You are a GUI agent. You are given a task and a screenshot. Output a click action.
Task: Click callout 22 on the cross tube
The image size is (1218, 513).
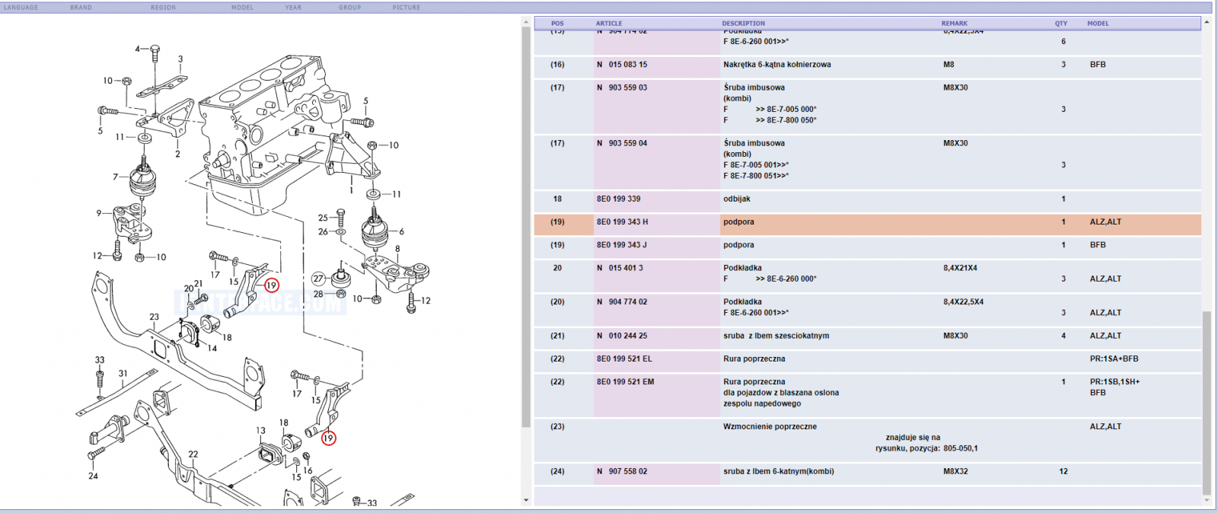(x=193, y=454)
